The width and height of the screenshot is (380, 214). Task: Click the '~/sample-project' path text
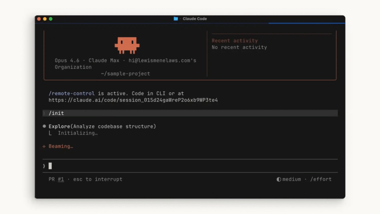pyautogui.click(x=125, y=74)
